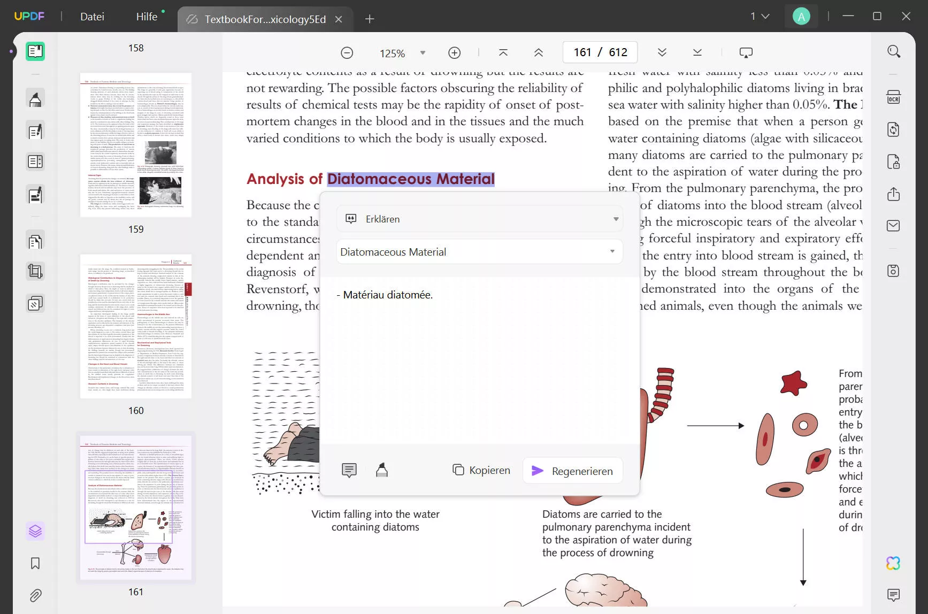Select page 160 thumbnail
The width and height of the screenshot is (928, 614).
[x=136, y=326]
